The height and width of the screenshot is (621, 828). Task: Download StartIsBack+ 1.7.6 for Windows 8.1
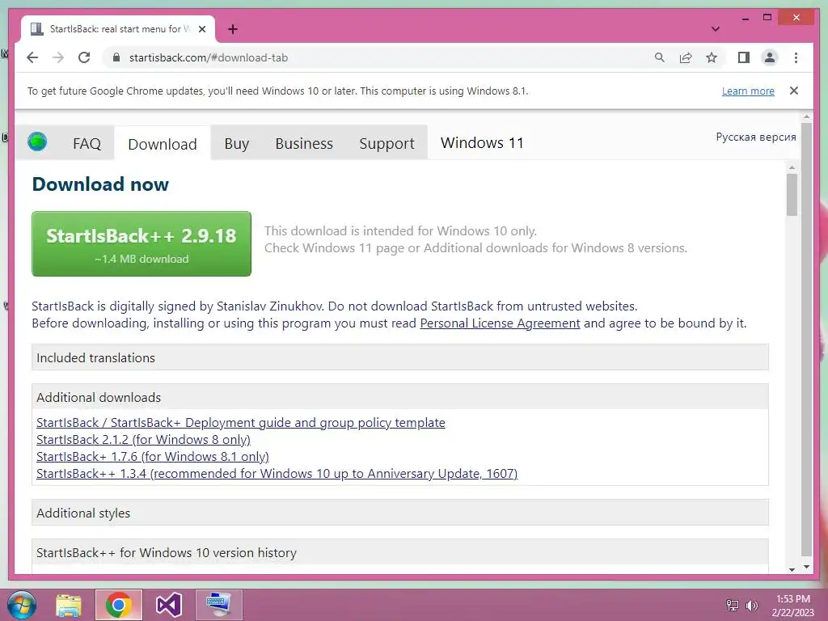(x=153, y=456)
